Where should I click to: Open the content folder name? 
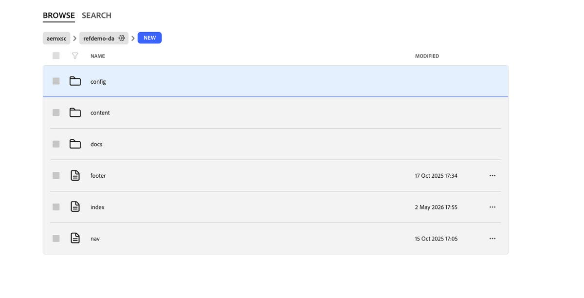coord(100,113)
